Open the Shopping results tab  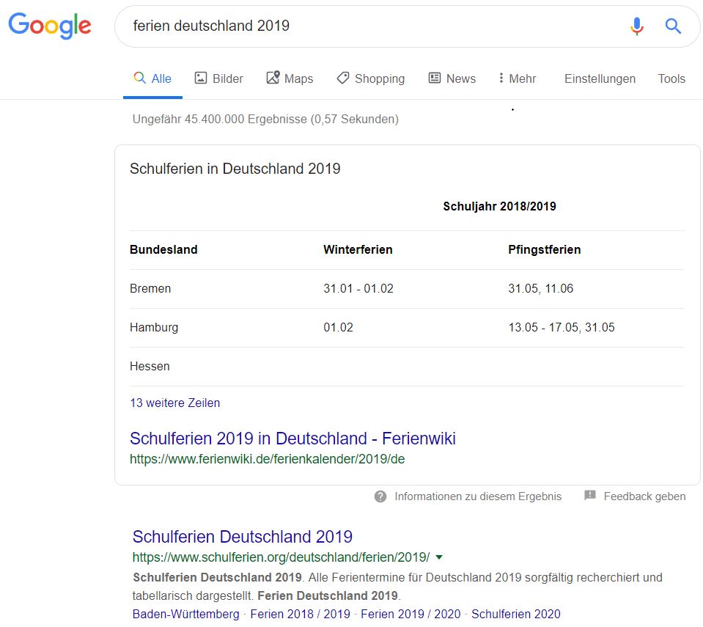pos(370,78)
